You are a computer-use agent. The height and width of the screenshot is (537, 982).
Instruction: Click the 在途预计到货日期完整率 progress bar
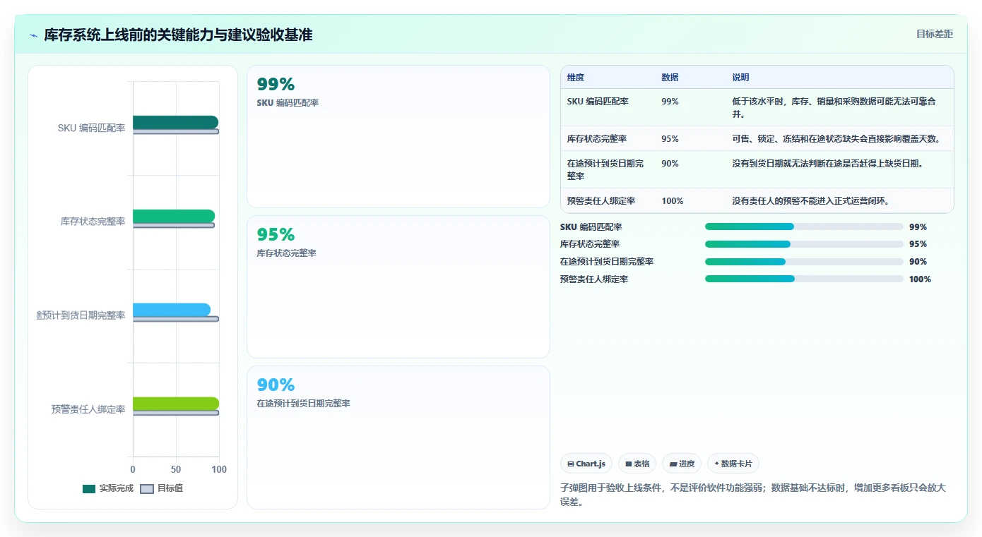click(x=804, y=261)
